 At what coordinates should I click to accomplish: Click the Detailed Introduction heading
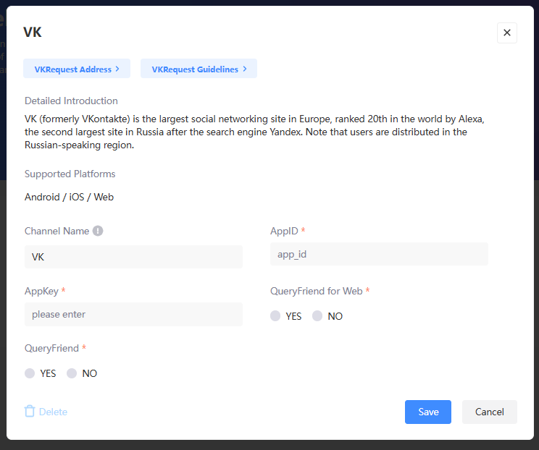(x=71, y=101)
